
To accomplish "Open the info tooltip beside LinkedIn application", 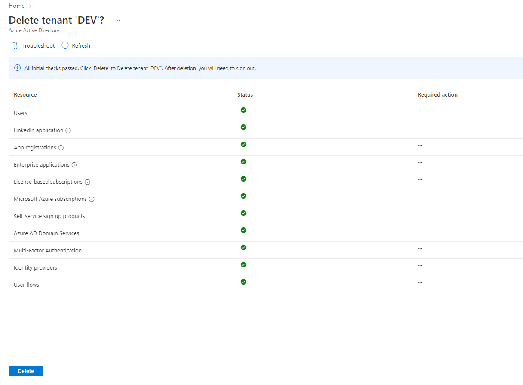I will (x=69, y=130).
